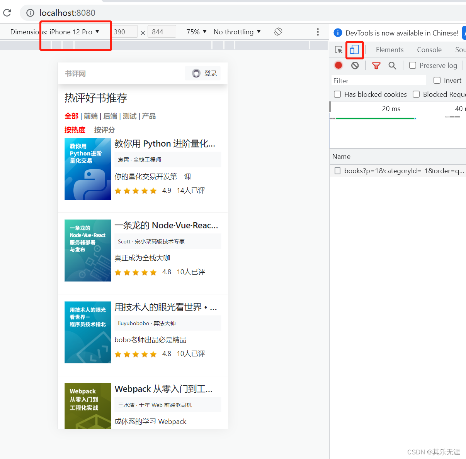The image size is (466, 459).
Task: Rotate the device viewport orientation
Action: pos(278,31)
